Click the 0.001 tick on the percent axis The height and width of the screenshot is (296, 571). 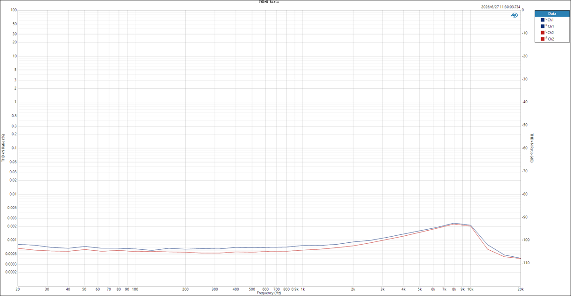point(12,240)
